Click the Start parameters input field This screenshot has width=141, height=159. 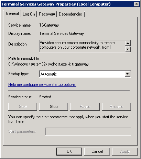click(88, 131)
